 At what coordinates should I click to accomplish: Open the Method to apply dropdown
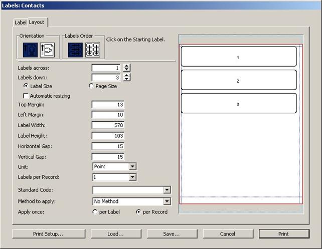point(167,201)
